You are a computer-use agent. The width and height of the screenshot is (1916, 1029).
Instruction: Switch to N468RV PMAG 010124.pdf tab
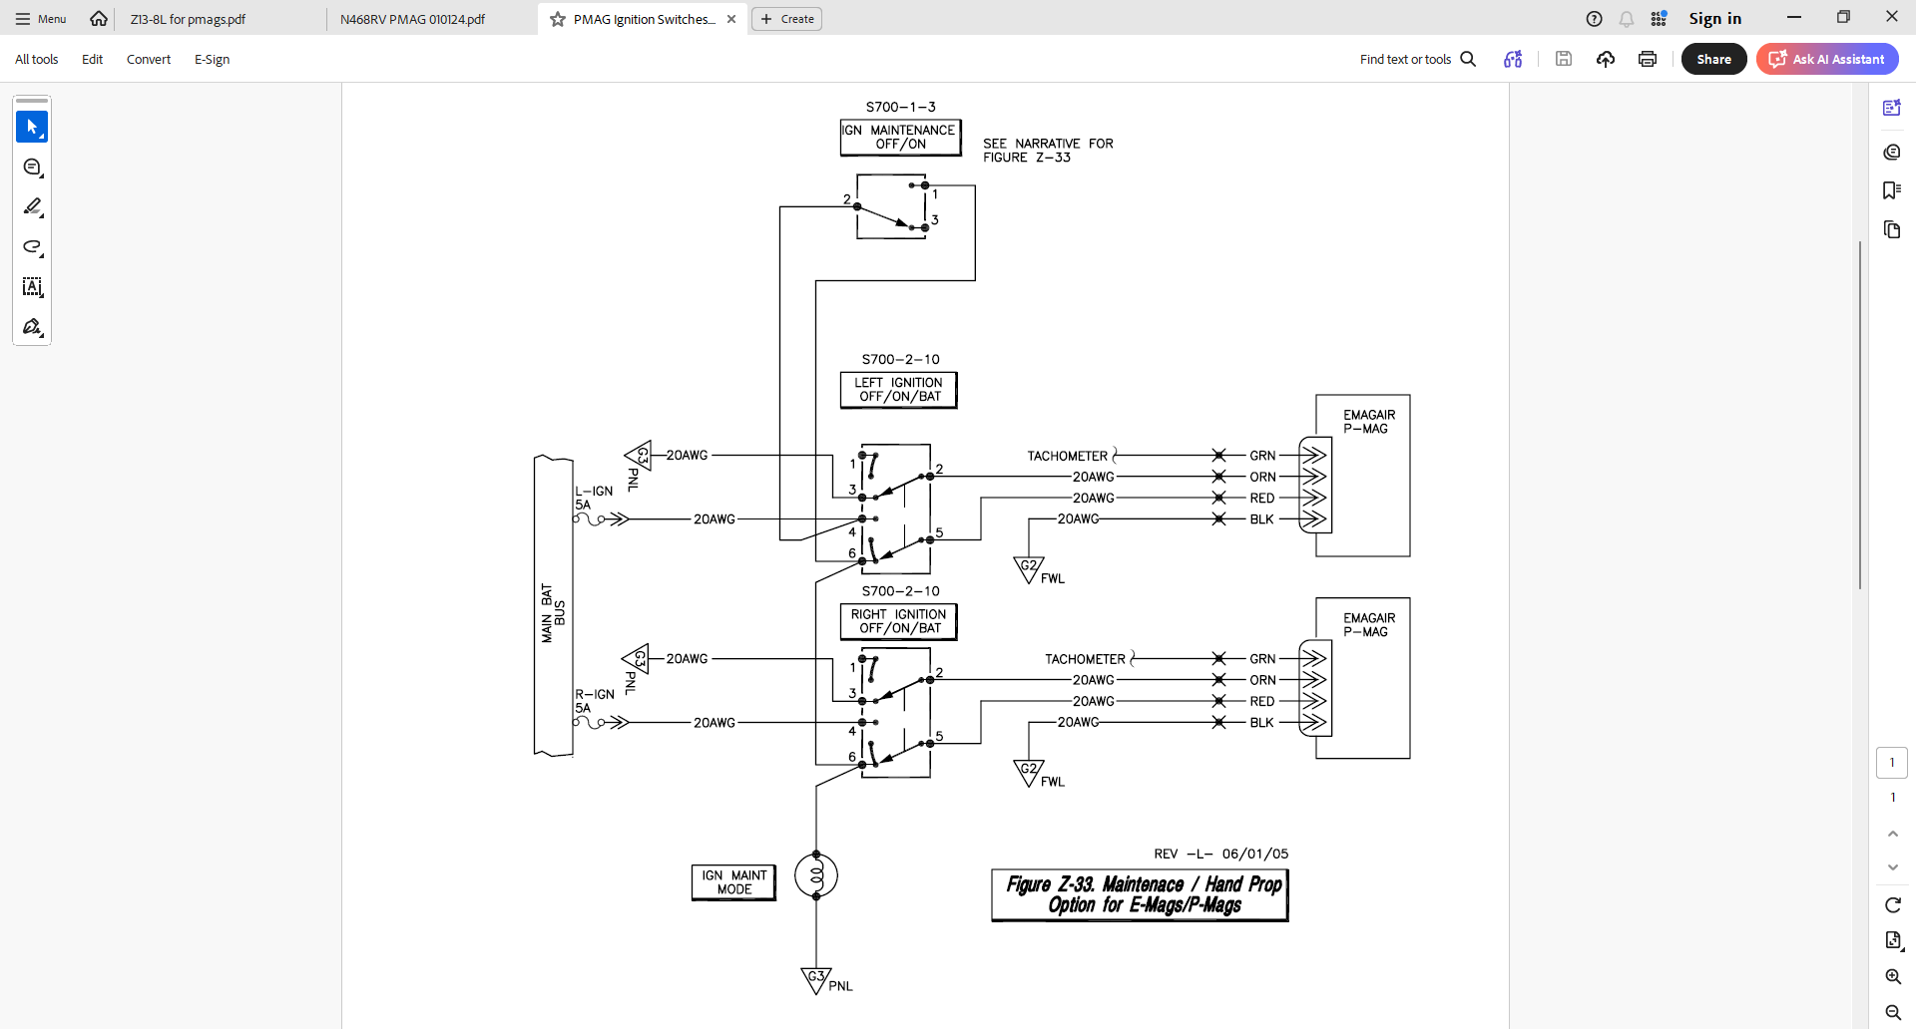click(412, 19)
